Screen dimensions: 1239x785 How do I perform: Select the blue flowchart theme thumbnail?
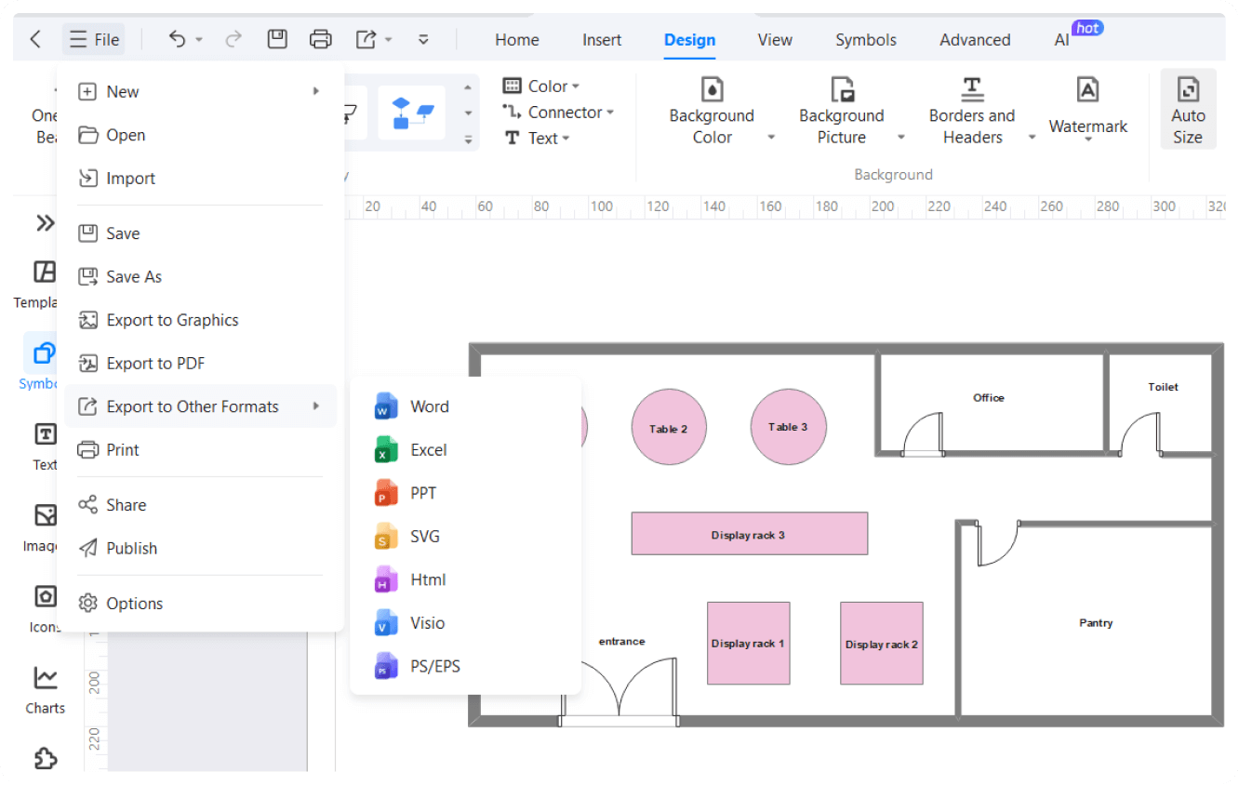412,113
